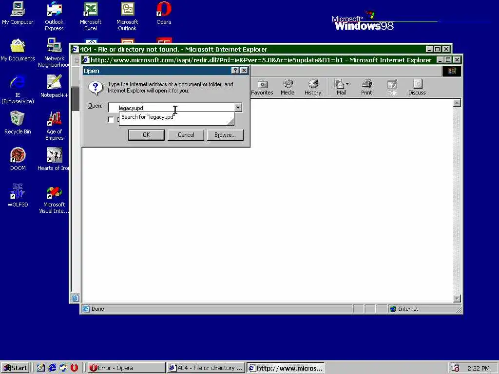The width and height of the screenshot is (499, 374).
Task: Launch DOOM desktop shortcut
Action: click(18, 159)
